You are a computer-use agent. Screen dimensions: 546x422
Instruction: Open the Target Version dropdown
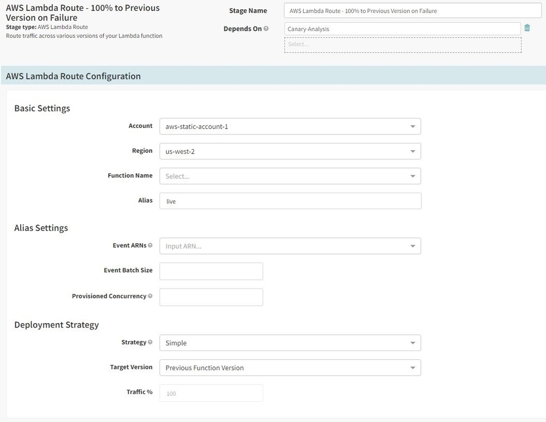click(x=290, y=368)
